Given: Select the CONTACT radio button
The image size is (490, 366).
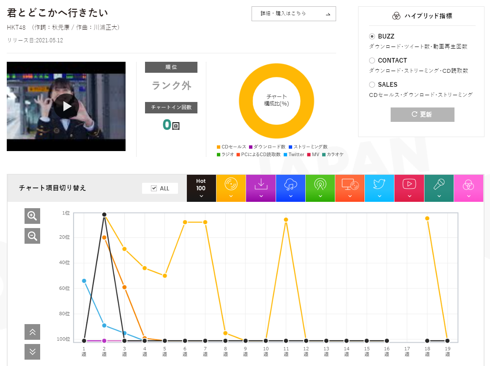Looking at the screenshot, I should click(x=372, y=61).
